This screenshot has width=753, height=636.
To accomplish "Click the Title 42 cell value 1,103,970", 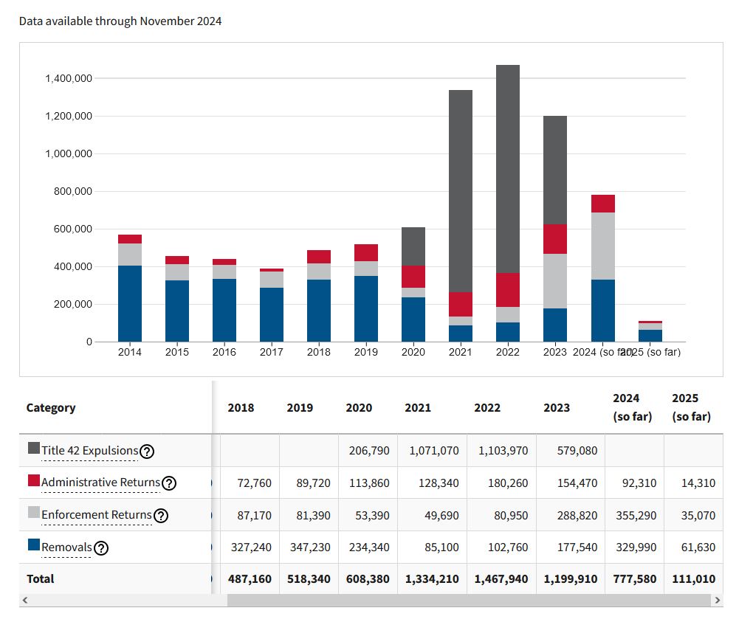I will pos(503,451).
